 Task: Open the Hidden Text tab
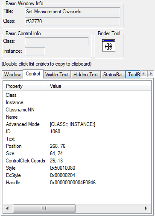pos(86,75)
